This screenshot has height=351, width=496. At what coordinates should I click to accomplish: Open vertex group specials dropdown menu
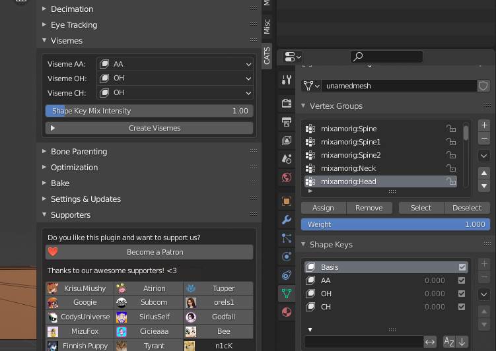pyautogui.click(x=484, y=156)
